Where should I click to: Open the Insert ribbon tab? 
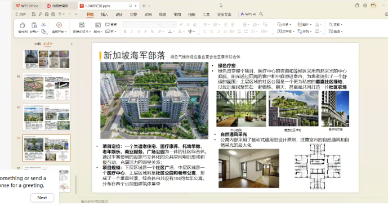click(x=104, y=14)
